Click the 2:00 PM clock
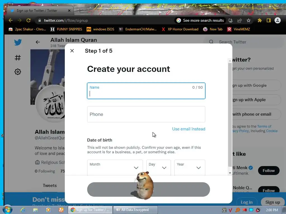This screenshot has height=214, width=286. click(272, 210)
